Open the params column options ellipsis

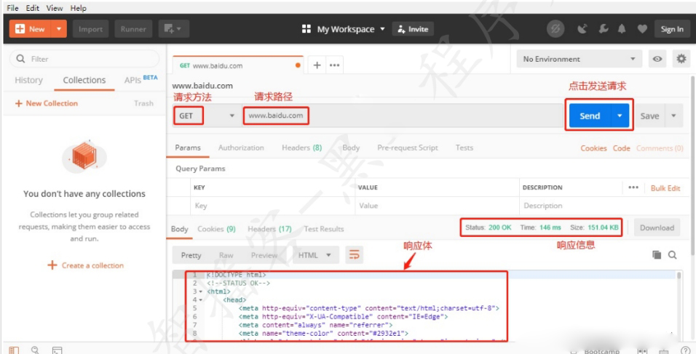pyautogui.click(x=633, y=188)
